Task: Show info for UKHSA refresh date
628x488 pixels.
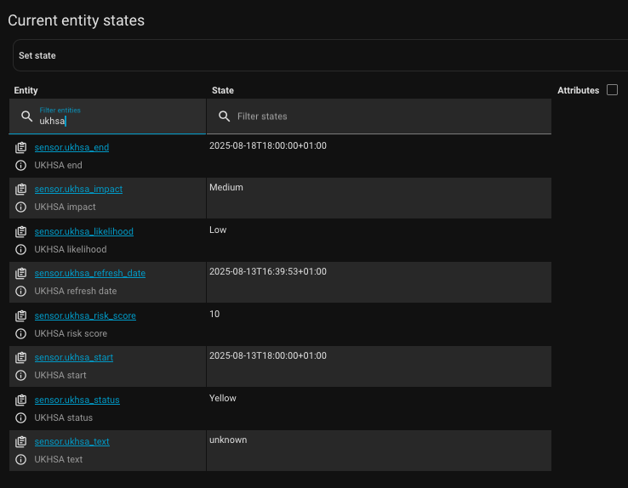Action: 21,291
